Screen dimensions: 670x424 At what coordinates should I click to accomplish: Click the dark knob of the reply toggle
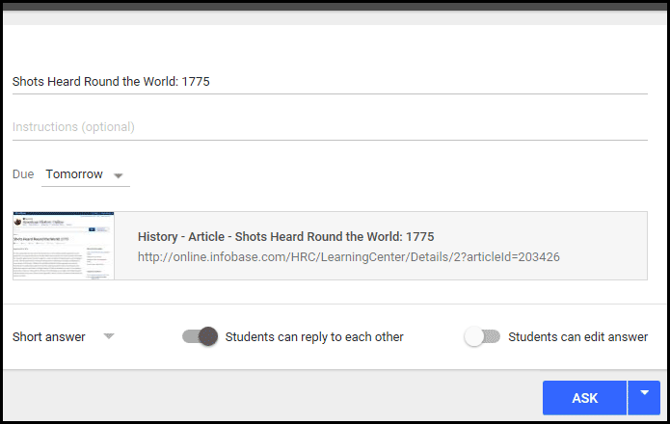pyautogui.click(x=207, y=336)
